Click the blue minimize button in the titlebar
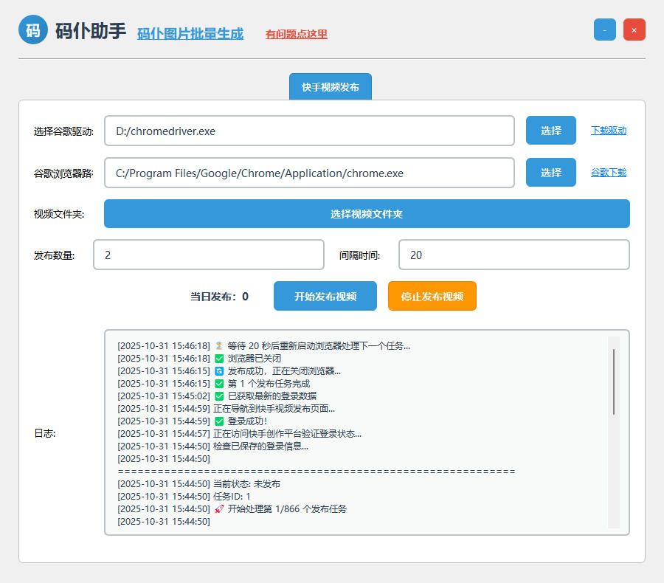This screenshot has height=583, width=664. (x=604, y=30)
